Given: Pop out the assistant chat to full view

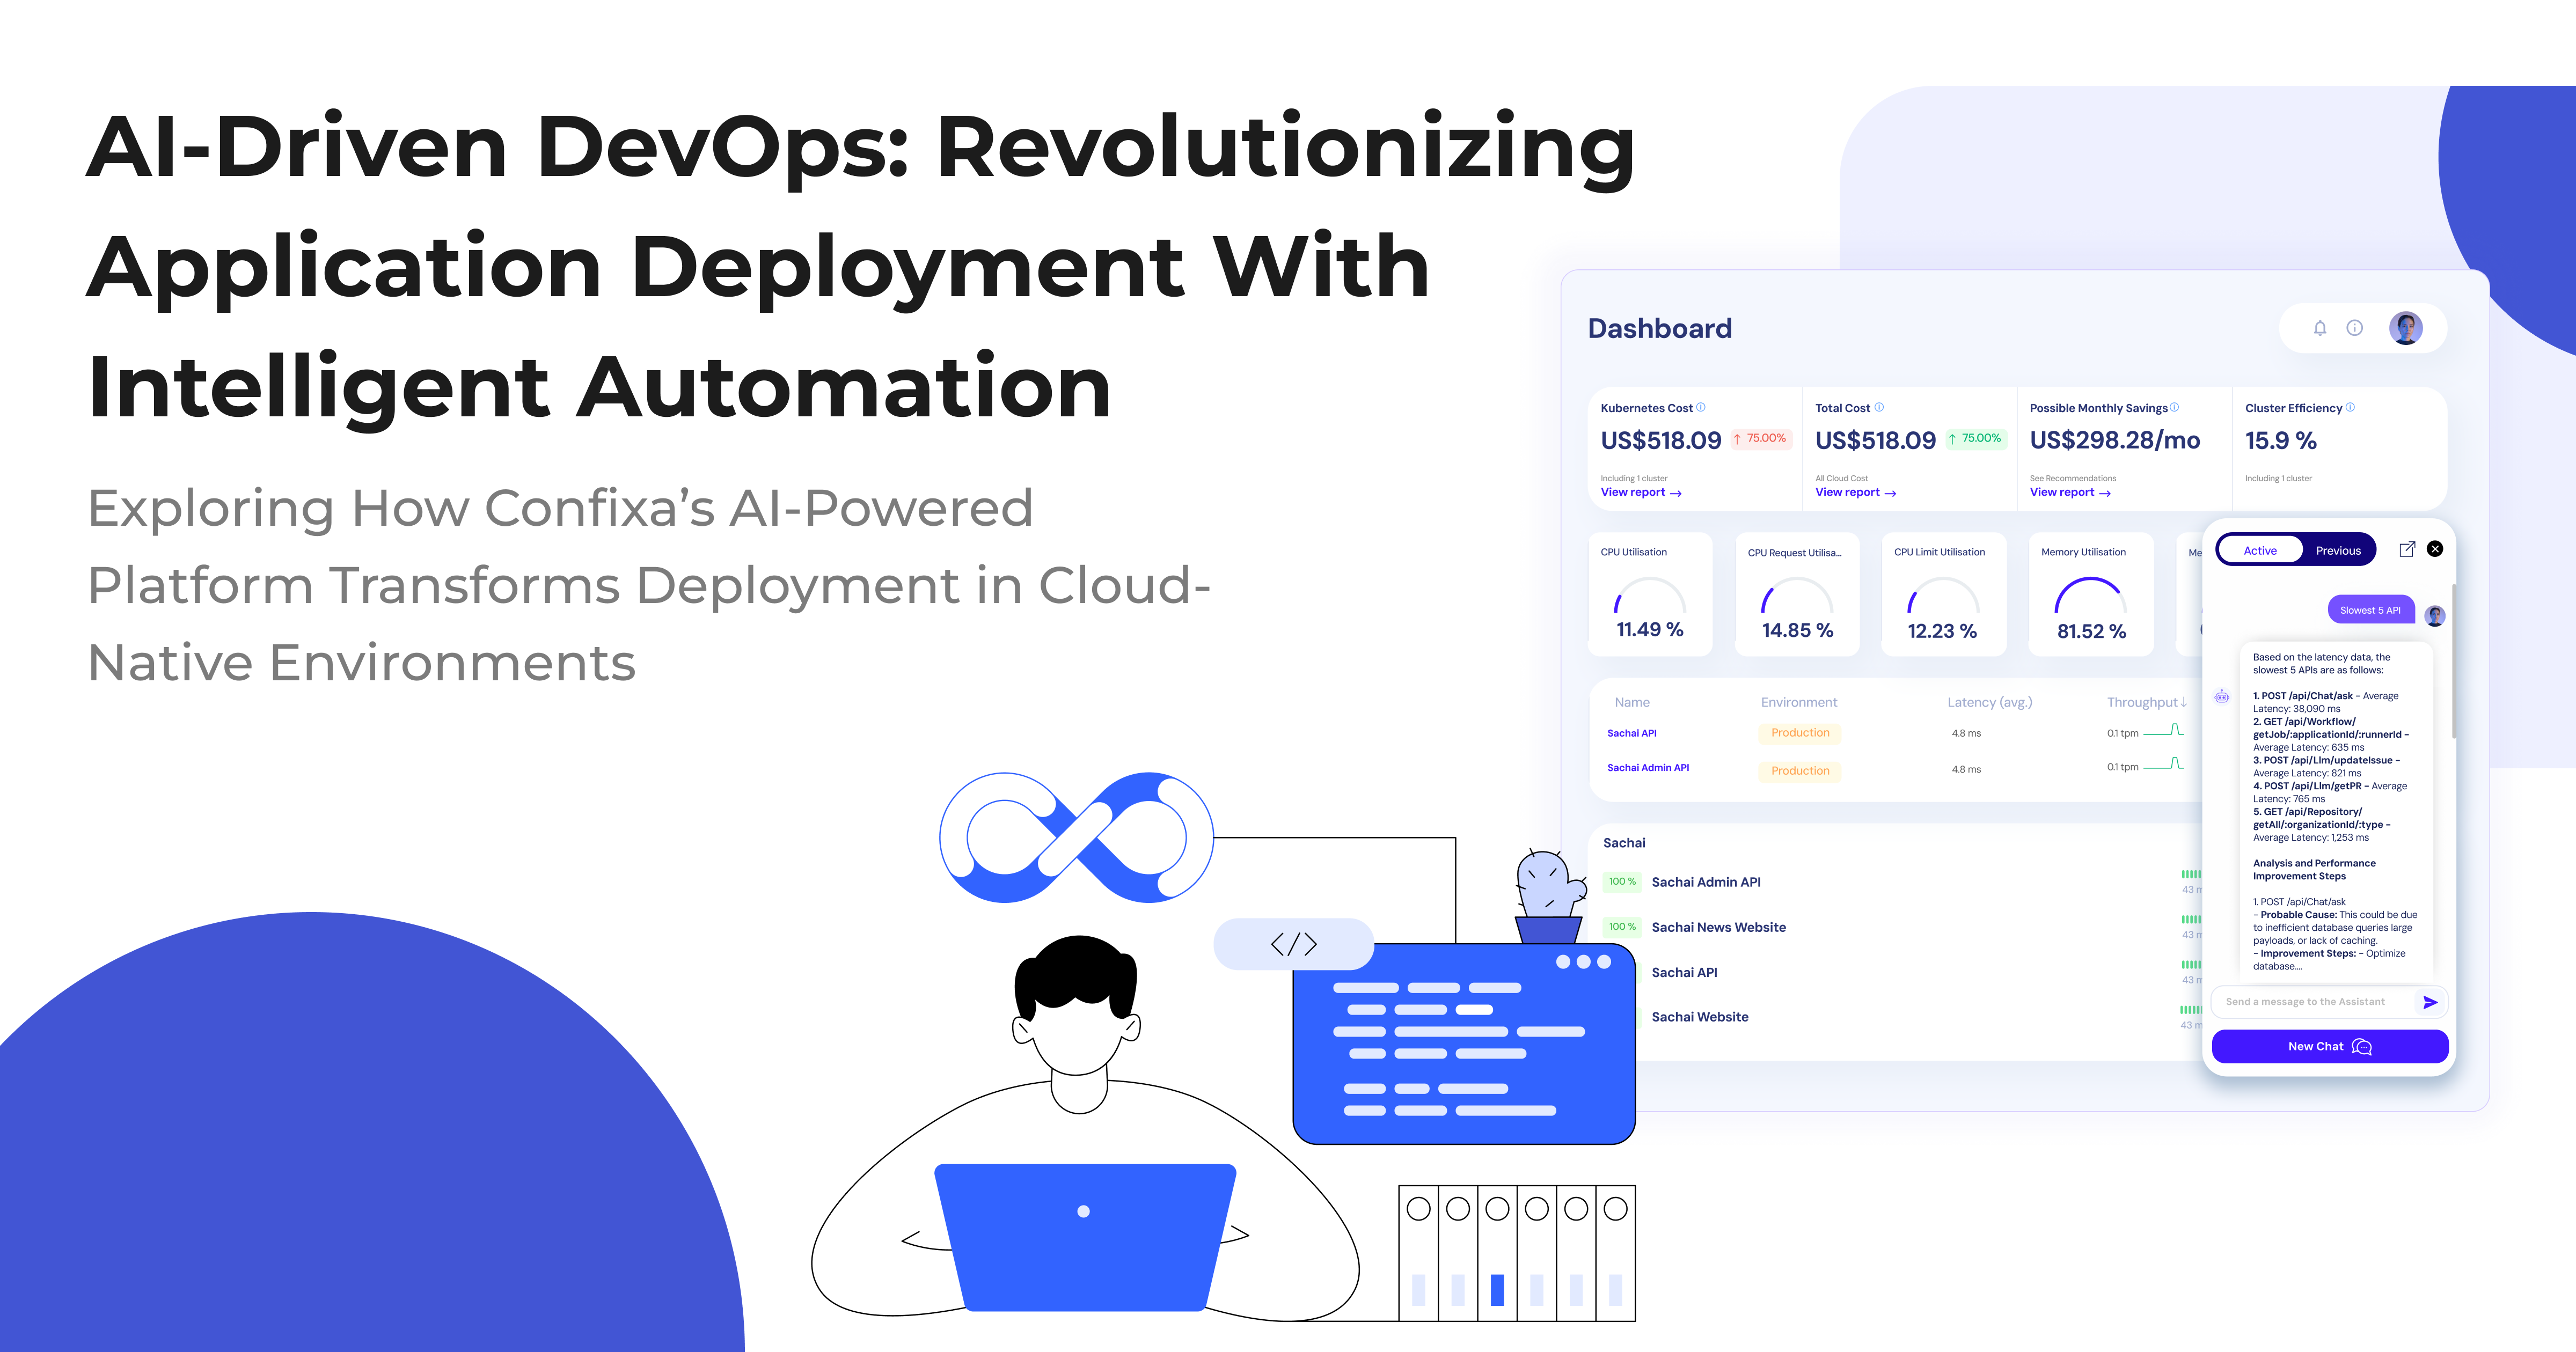Looking at the screenshot, I should (2408, 548).
